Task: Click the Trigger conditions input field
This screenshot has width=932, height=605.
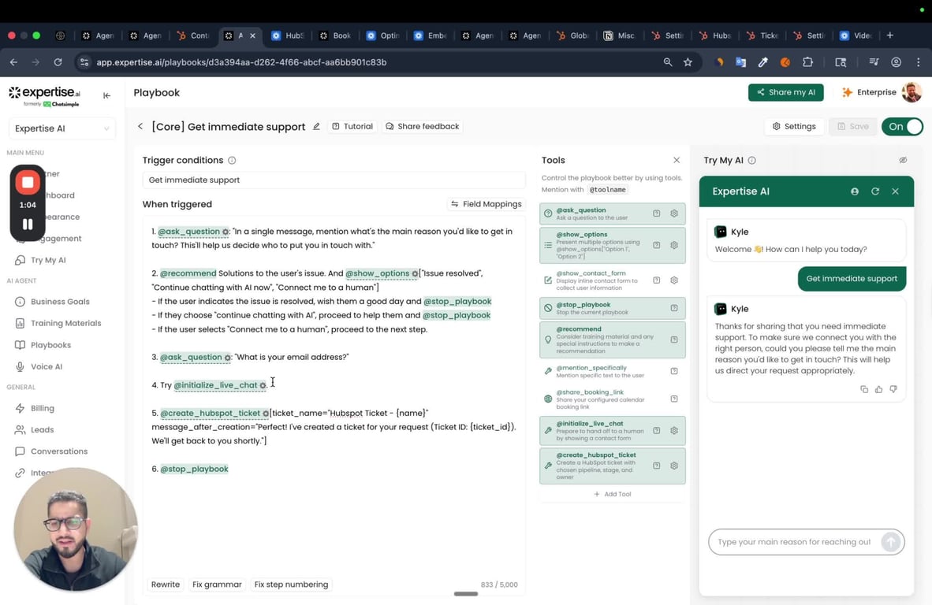Action: click(334, 180)
